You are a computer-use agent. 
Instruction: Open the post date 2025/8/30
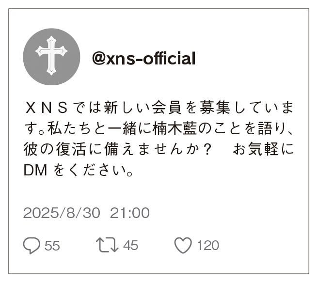tap(62, 213)
